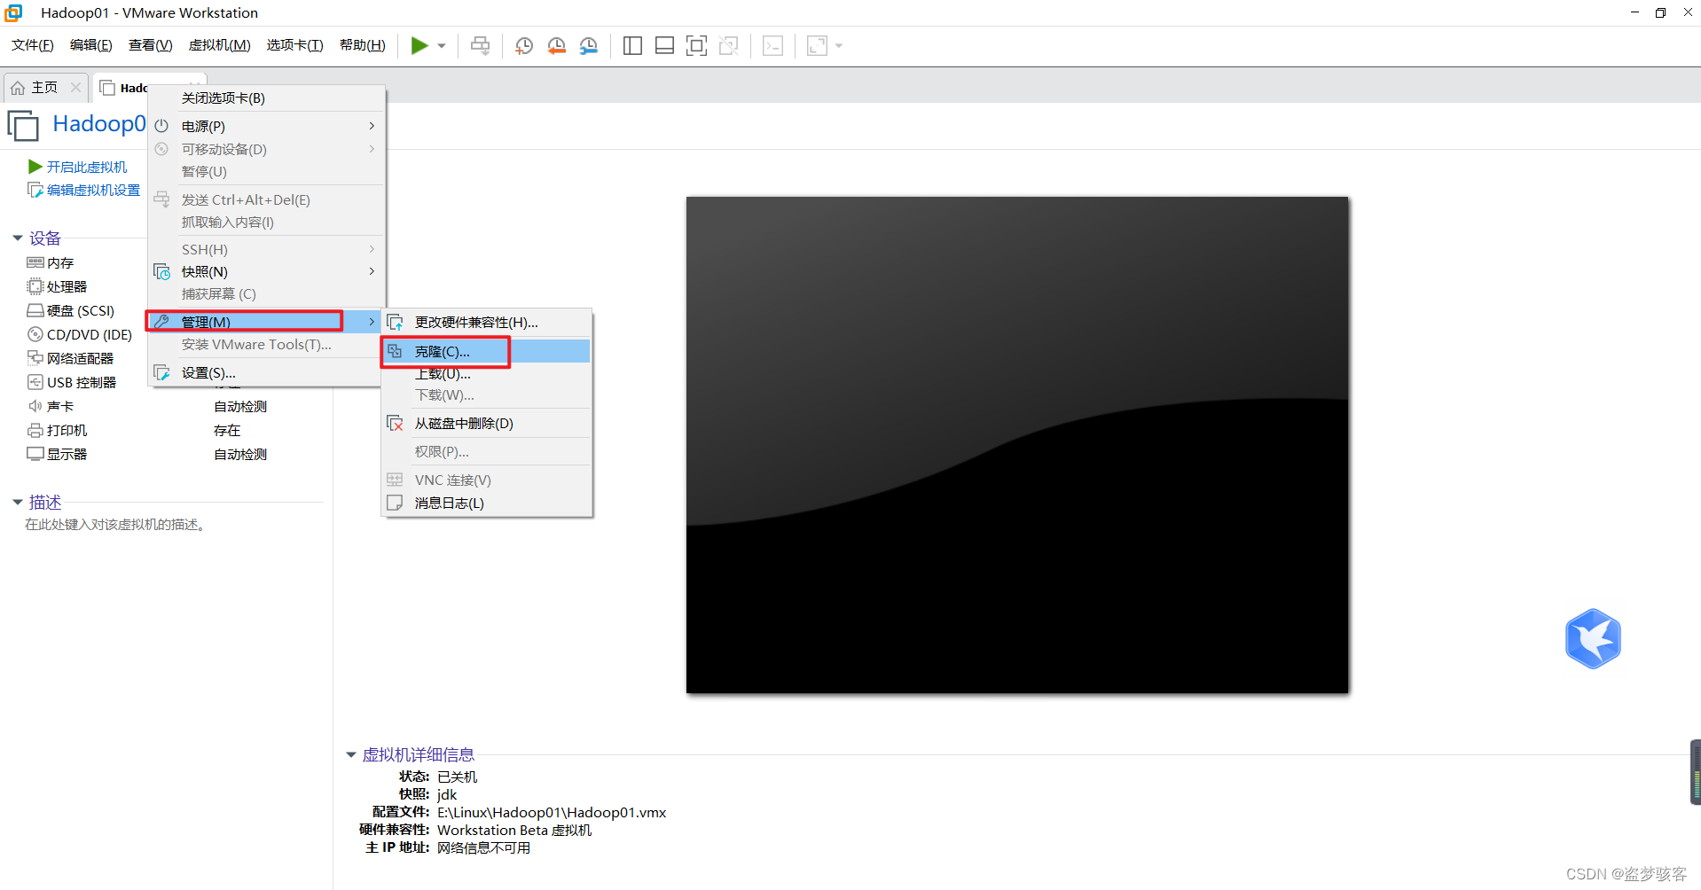The image size is (1701, 890).
Task: Choose 消息日志(L) submenu item
Action: click(487, 503)
